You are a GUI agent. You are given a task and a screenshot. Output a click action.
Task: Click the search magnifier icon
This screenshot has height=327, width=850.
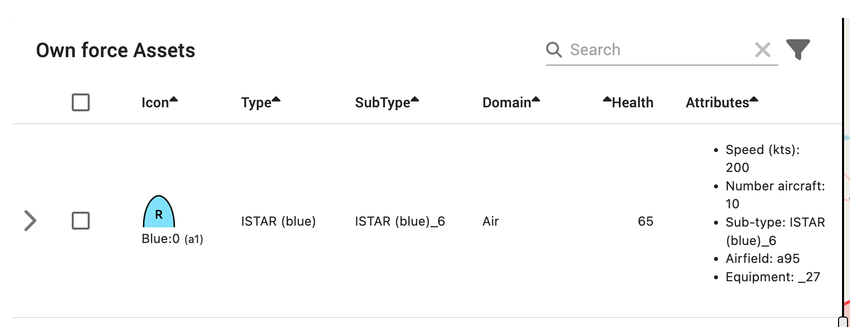[x=554, y=50]
